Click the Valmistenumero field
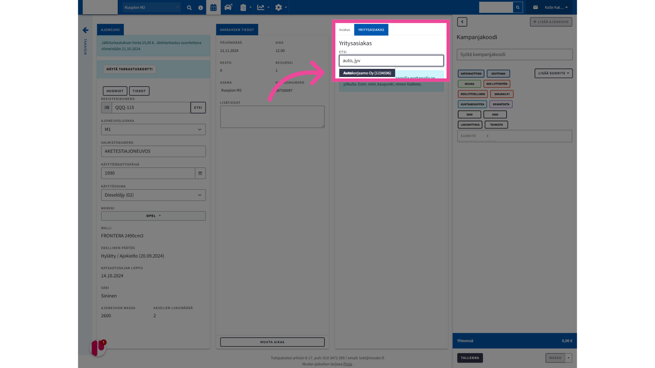 154,151
